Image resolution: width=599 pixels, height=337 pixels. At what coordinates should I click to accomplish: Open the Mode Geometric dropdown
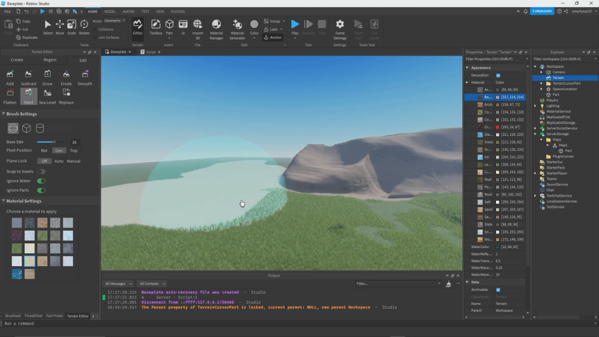click(x=114, y=20)
